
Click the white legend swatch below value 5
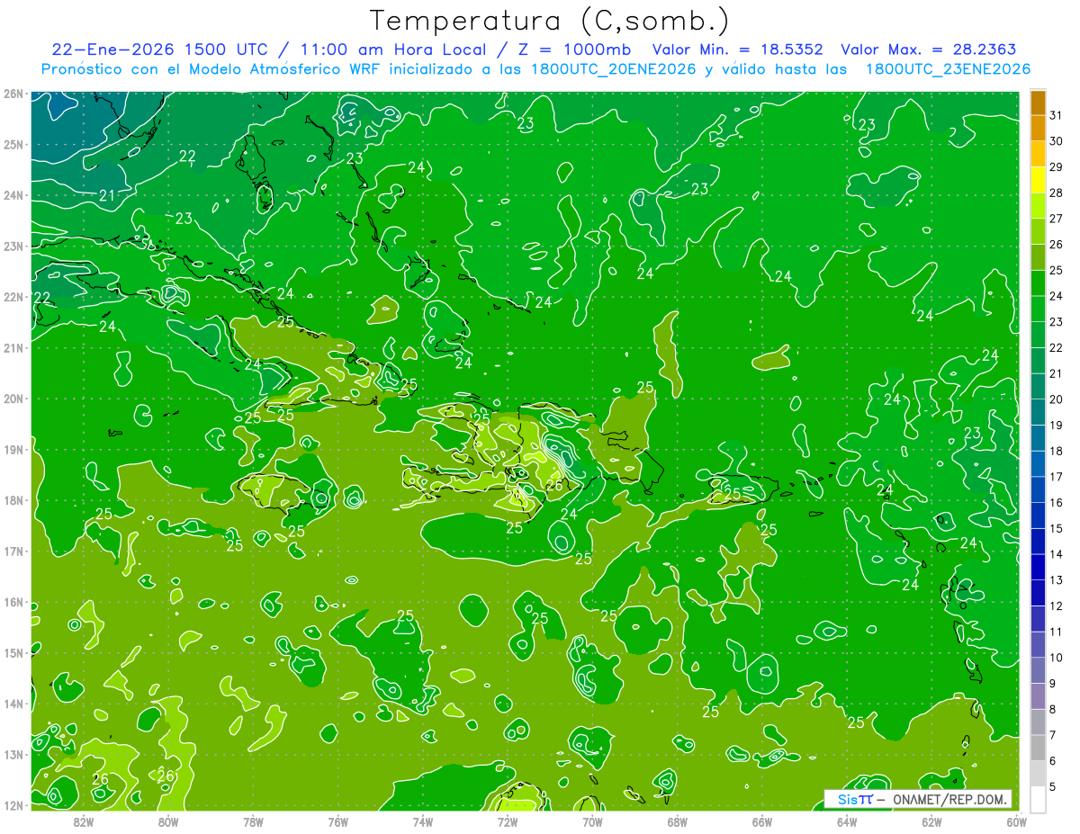(x=1038, y=799)
